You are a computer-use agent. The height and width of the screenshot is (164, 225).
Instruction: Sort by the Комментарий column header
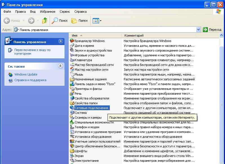(159, 36)
